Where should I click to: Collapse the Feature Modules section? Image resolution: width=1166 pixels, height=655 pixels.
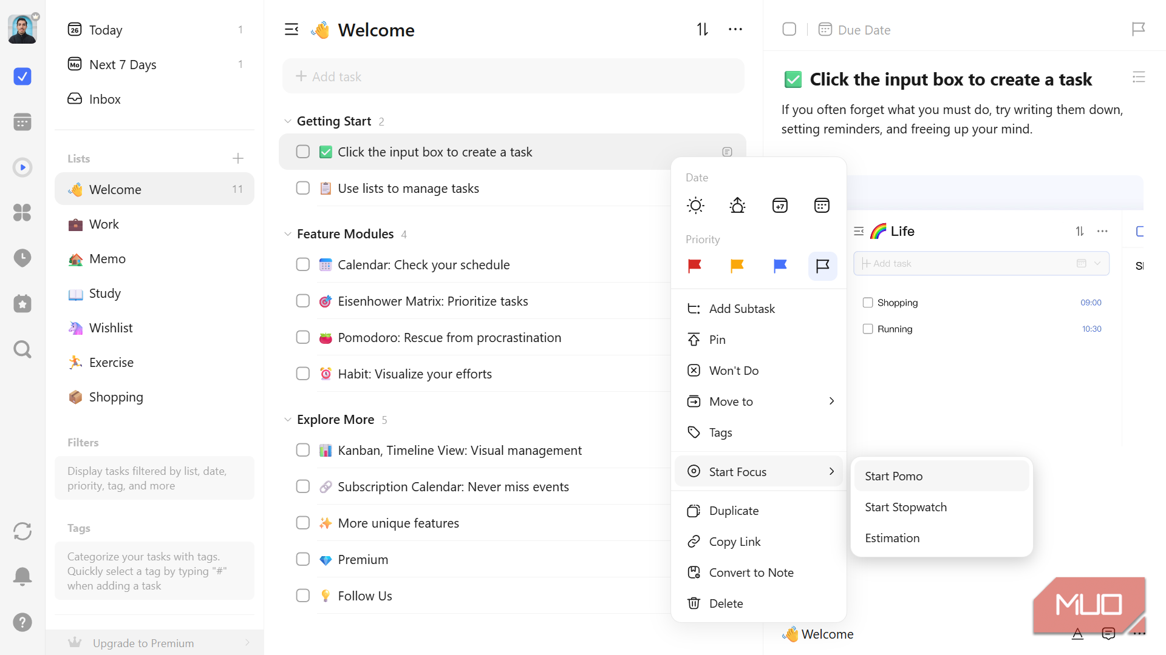pos(288,234)
